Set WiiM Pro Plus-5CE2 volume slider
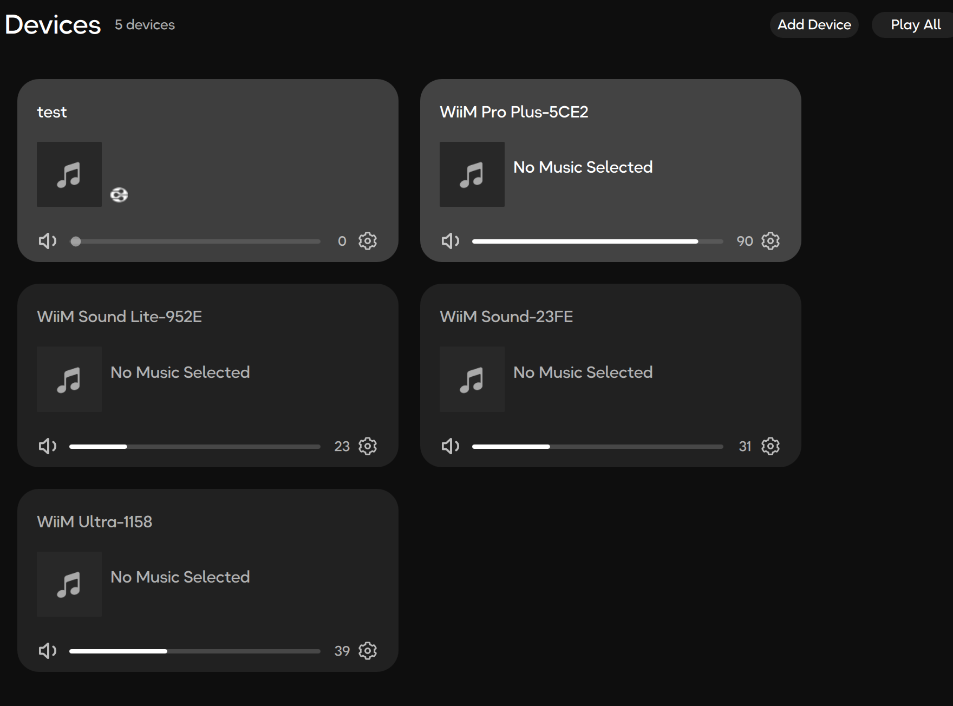The width and height of the screenshot is (953, 706). [x=598, y=241]
